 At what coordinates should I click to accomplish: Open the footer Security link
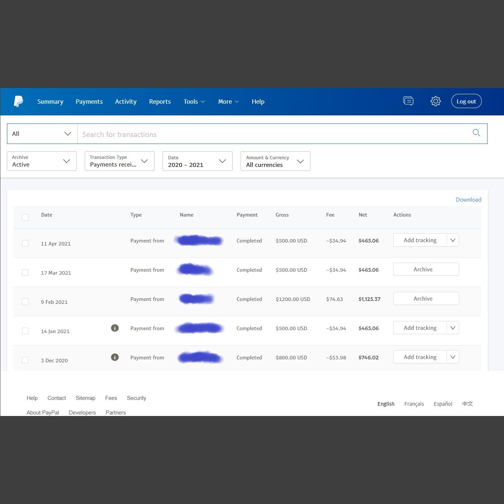coord(137,398)
